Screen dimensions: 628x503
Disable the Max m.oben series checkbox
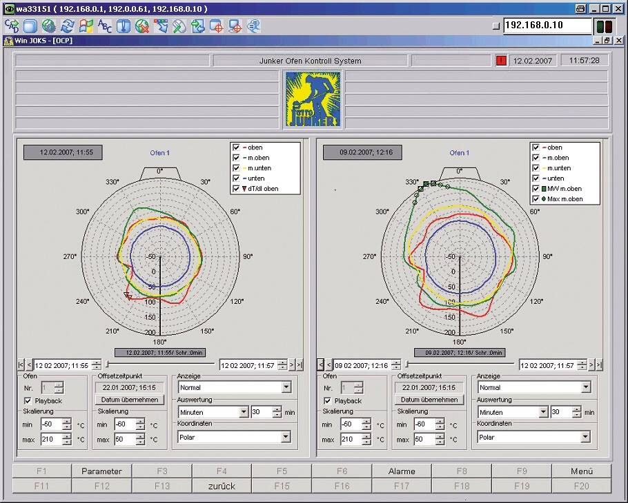click(536, 199)
